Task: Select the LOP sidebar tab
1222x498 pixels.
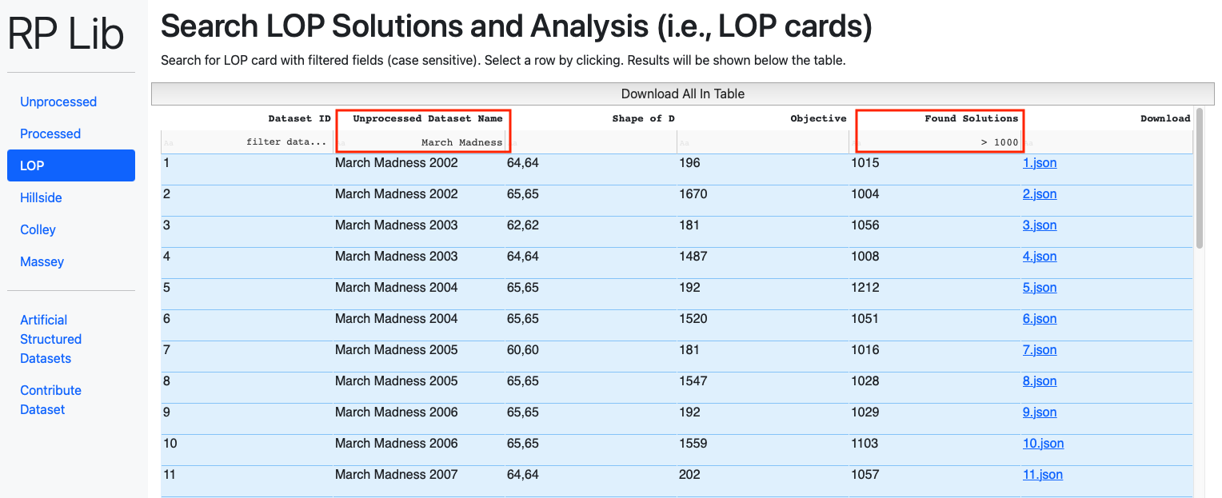Action: coord(71,165)
